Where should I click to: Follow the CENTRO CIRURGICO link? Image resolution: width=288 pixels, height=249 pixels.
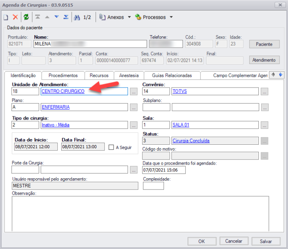tap(63, 91)
